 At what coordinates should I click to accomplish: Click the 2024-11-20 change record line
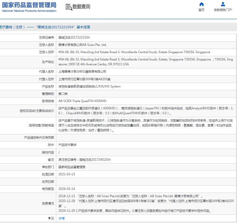point(134,211)
